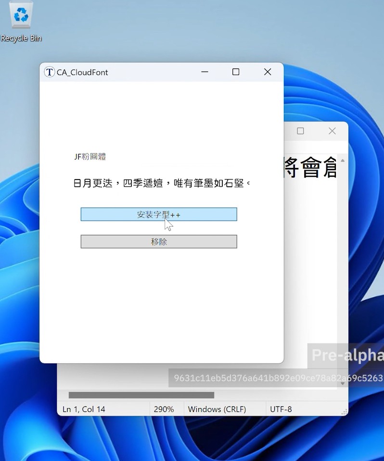The width and height of the screenshot is (384, 461).
Task: Click Ln 1, Col 14 in status bar
Action: click(84, 409)
